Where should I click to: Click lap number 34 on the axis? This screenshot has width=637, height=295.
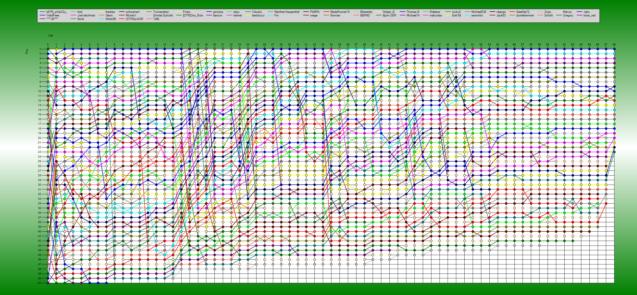[331, 44]
